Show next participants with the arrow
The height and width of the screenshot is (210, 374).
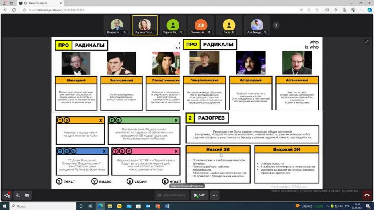coord(276,25)
